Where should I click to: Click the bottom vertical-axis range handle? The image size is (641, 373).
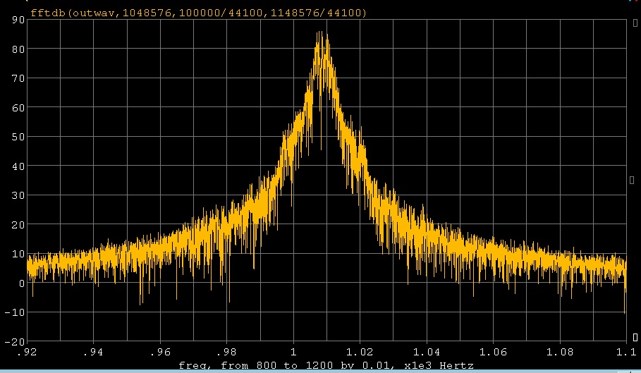pos(635,337)
